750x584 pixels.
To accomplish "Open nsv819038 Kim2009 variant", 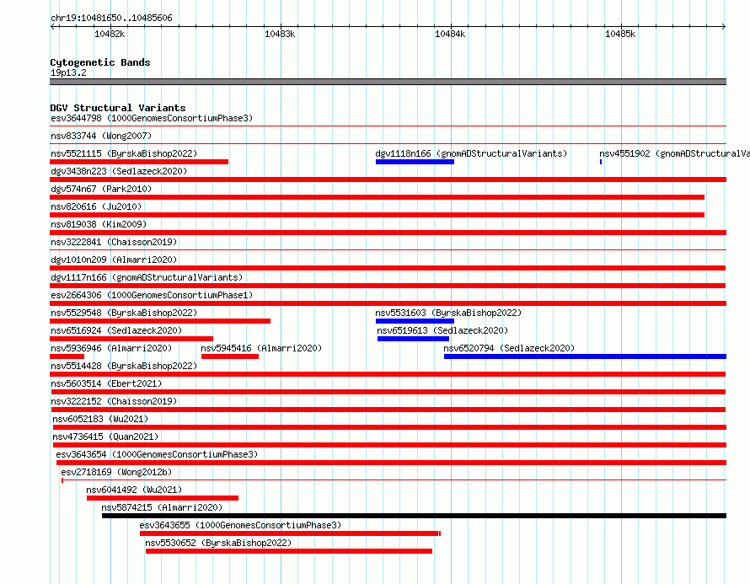I will point(99,224).
